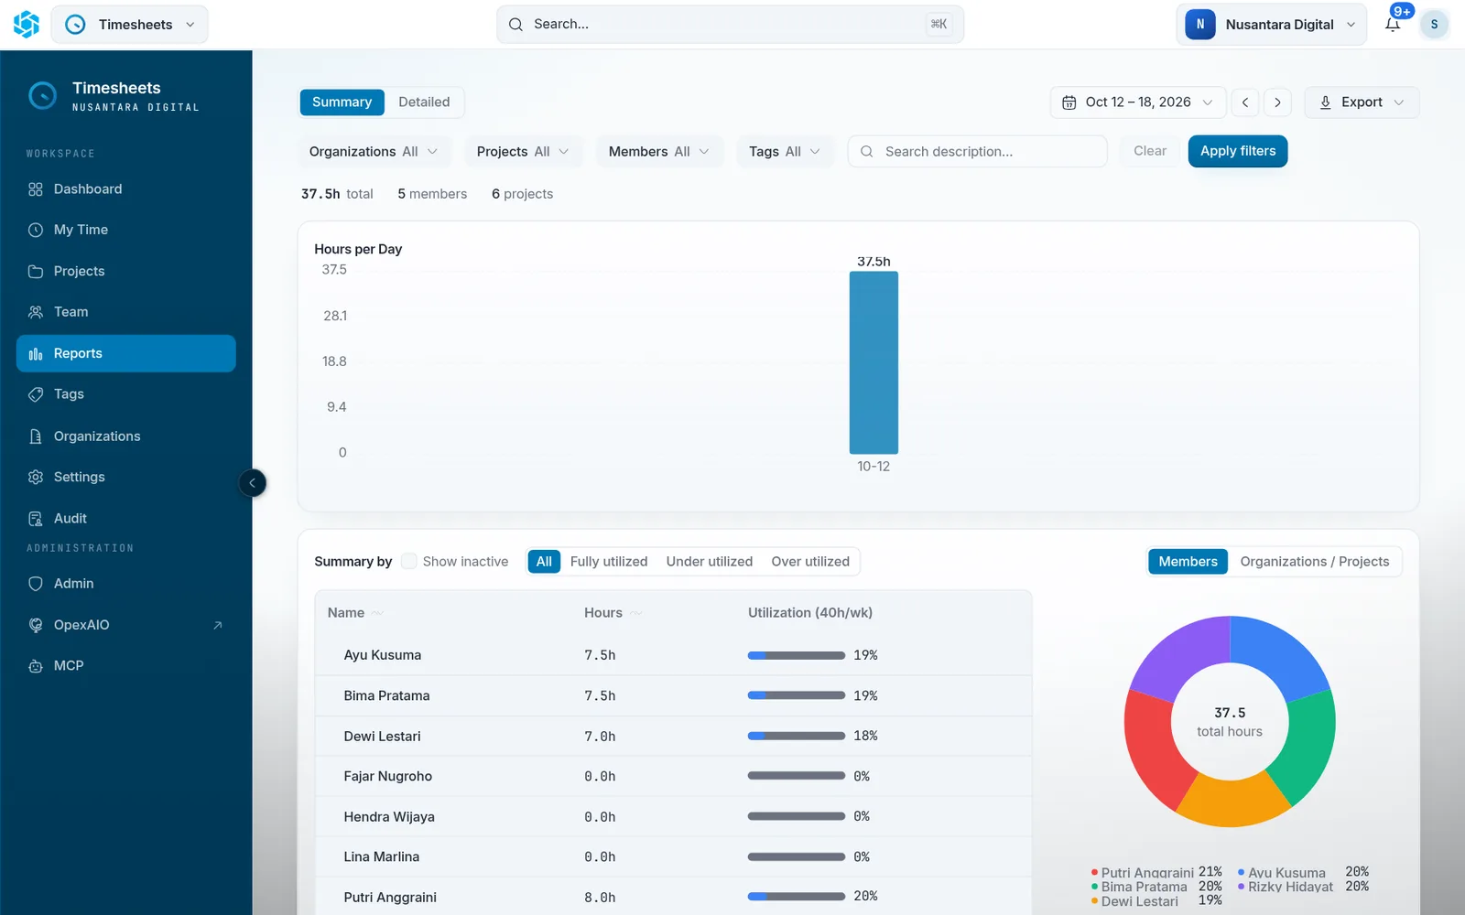Click the Apply filters button
The width and height of the screenshot is (1465, 915).
pyautogui.click(x=1238, y=151)
